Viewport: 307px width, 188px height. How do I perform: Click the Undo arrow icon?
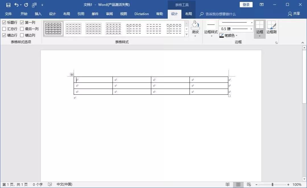coord(16,5)
